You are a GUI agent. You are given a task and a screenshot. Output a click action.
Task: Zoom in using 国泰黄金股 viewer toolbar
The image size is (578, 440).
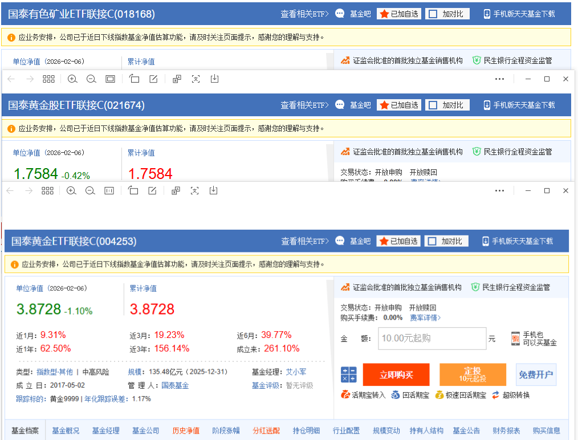(x=72, y=79)
